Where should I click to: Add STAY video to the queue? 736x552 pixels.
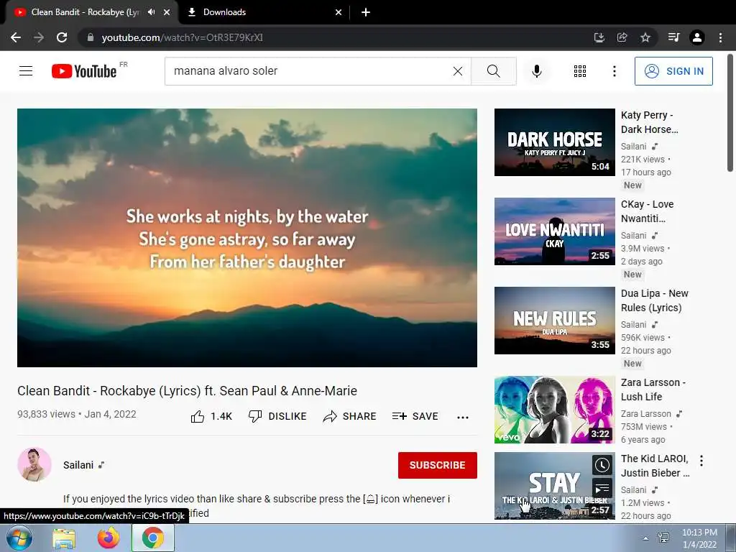602,488
